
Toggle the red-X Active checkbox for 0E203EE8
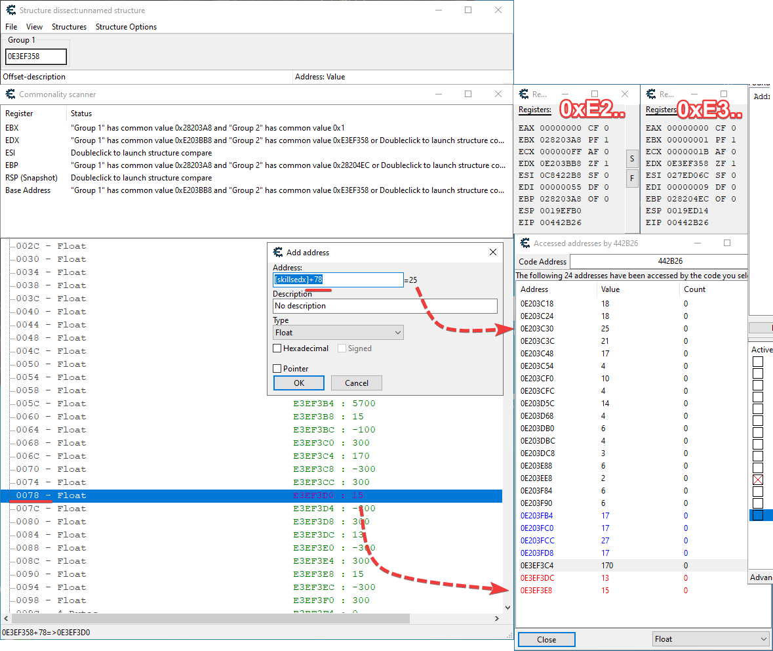(758, 479)
